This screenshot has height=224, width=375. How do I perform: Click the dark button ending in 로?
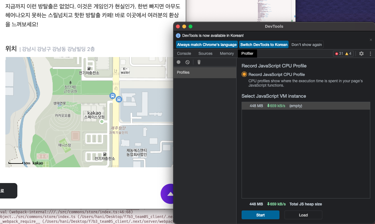pos(9,191)
